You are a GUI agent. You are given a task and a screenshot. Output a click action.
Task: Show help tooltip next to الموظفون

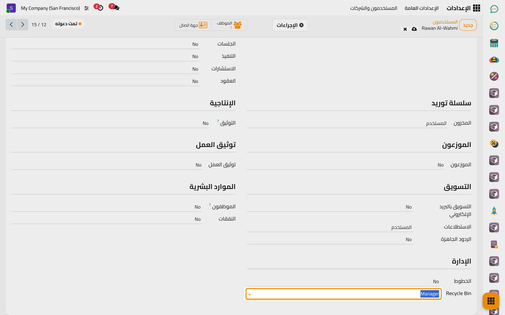[x=210, y=204]
